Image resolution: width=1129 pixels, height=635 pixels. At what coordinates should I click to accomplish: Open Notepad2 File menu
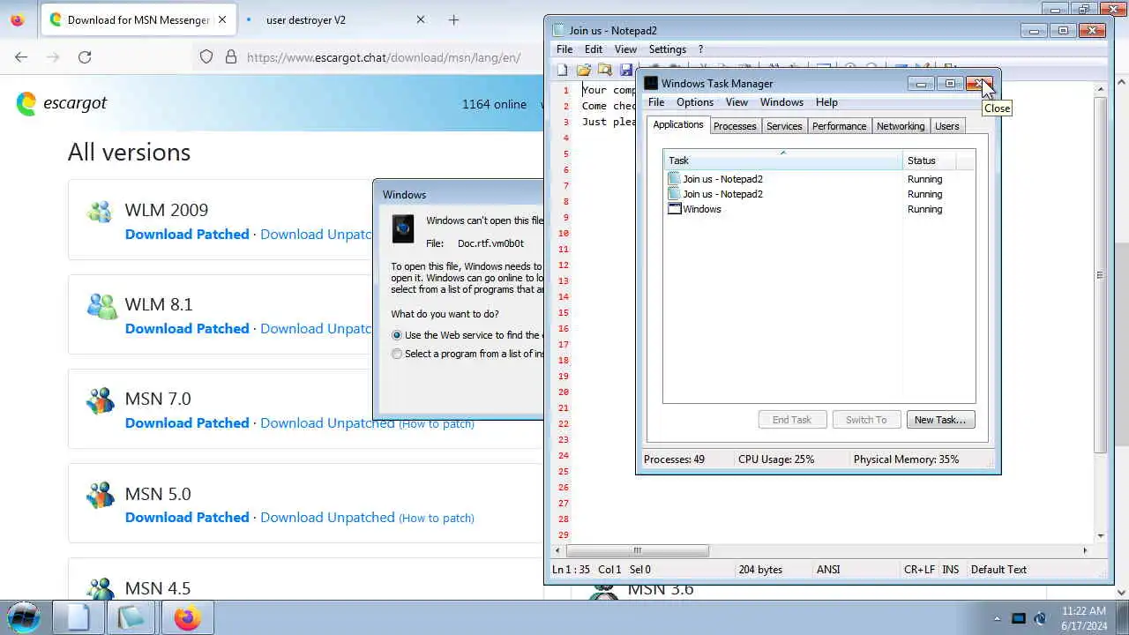tap(564, 49)
